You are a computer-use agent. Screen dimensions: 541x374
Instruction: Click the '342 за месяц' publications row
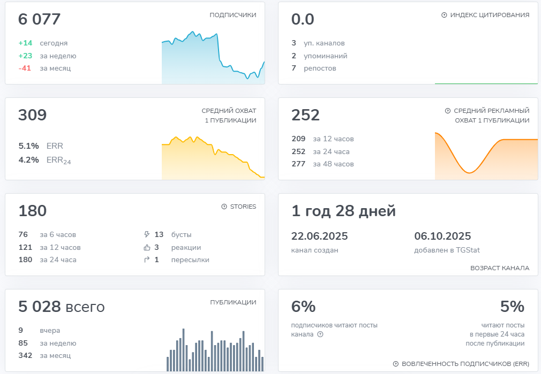[44, 356]
